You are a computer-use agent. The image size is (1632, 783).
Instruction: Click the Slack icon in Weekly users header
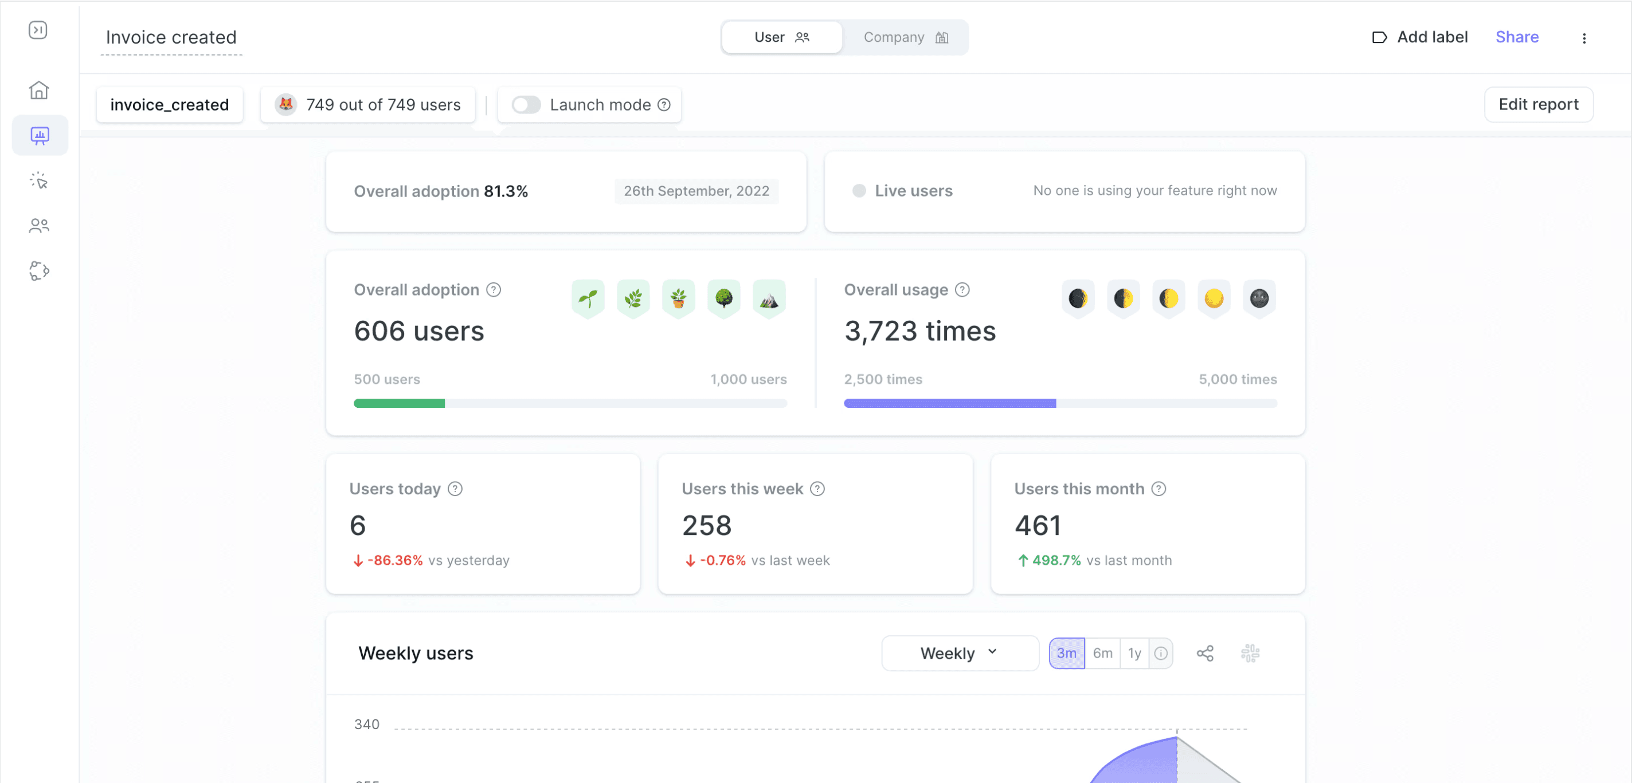1249,653
